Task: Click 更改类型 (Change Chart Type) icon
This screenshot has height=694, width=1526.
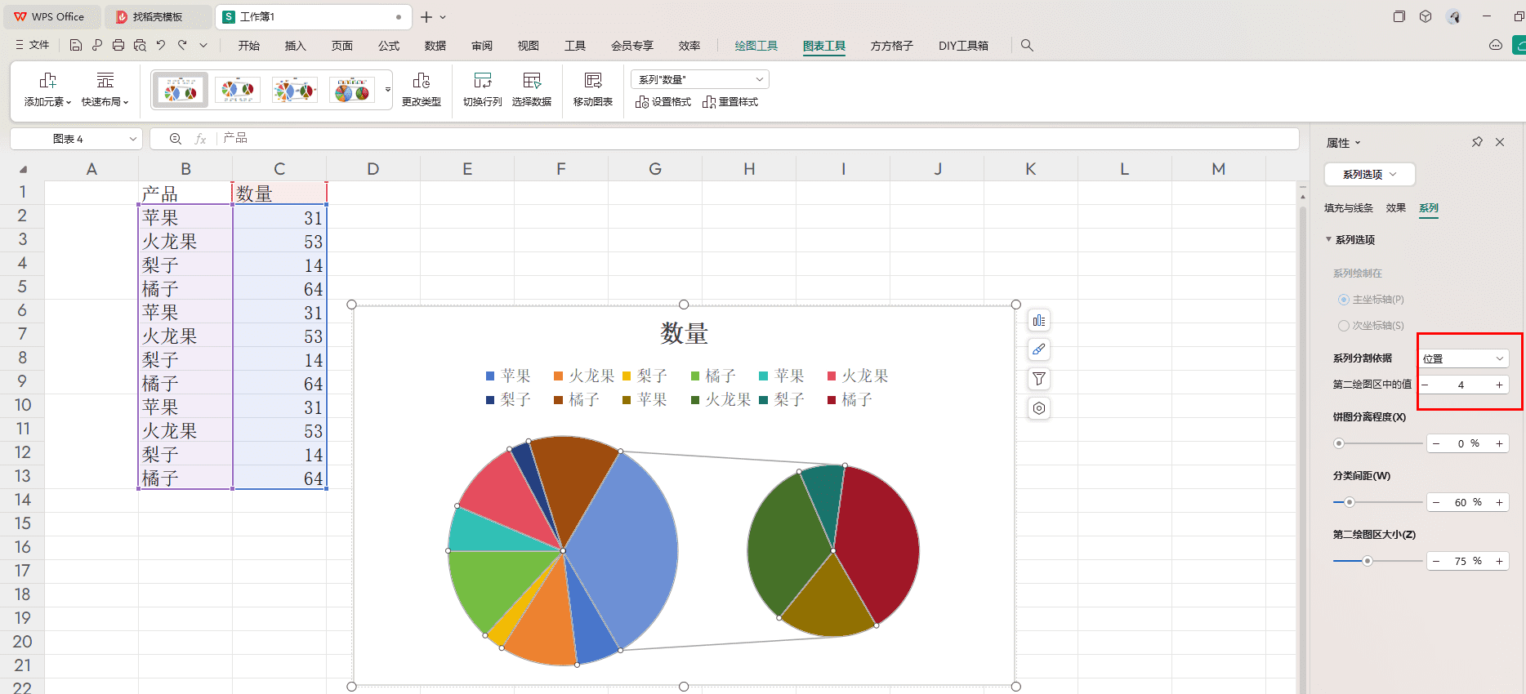Action: (422, 80)
